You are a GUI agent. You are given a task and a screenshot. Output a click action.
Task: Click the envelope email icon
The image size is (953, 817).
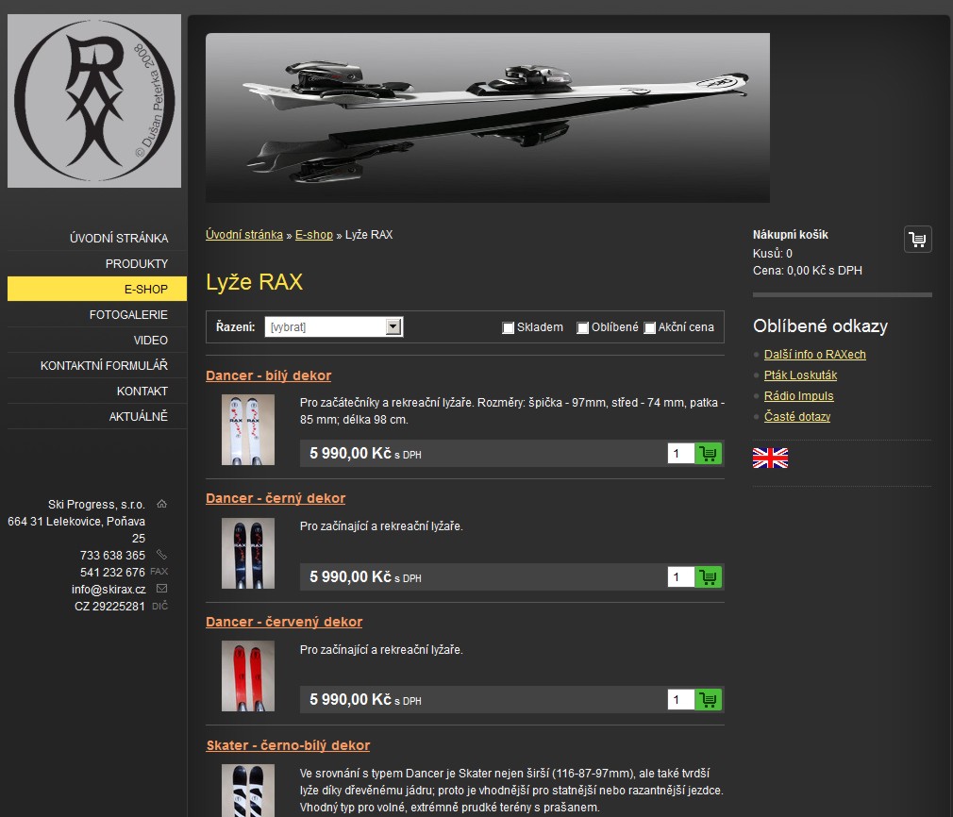tap(161, 589)
